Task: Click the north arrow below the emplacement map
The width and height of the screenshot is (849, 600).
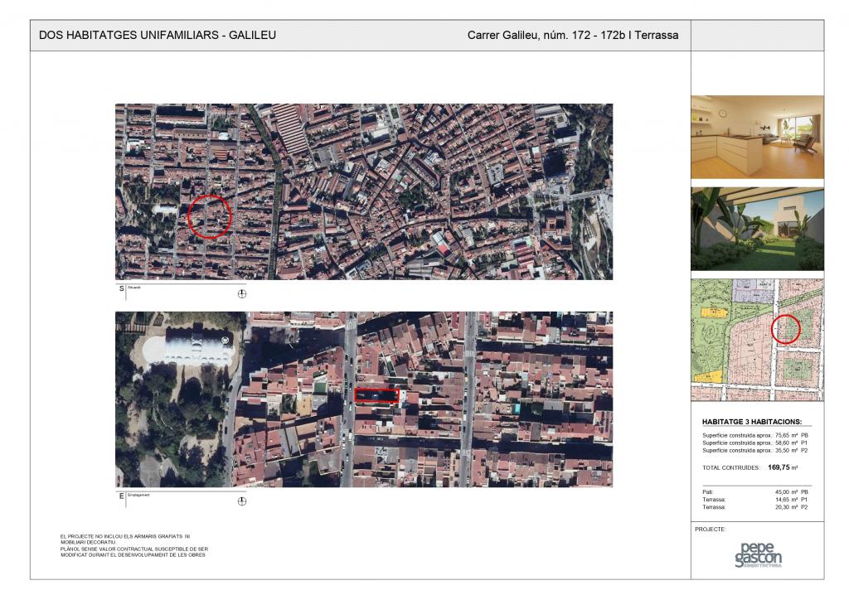Action: (242, 501)
